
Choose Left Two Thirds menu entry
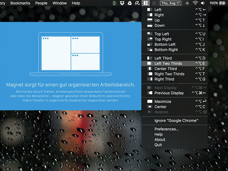pos(175,63)
